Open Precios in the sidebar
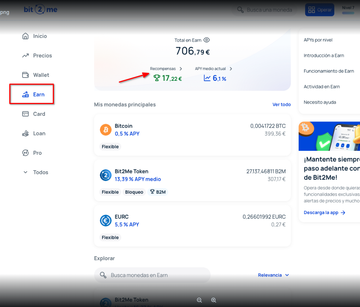Screen dimensions: 360x307 (37, 56)
